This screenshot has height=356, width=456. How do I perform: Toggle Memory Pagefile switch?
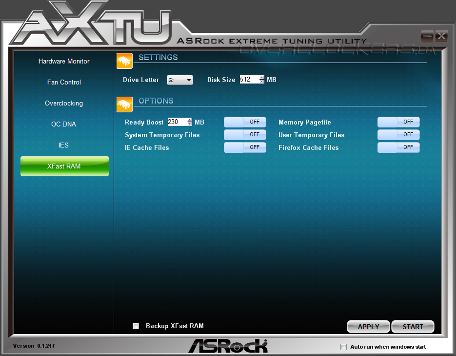[x=398, y=122]
